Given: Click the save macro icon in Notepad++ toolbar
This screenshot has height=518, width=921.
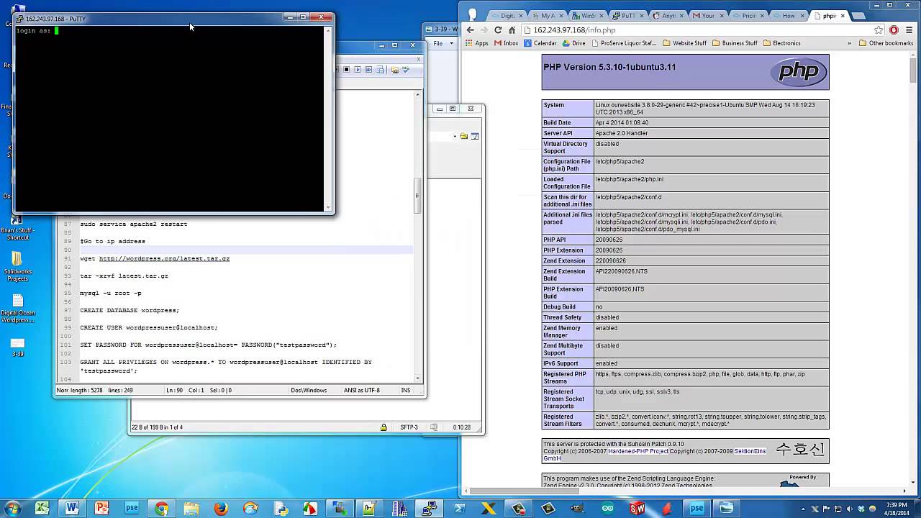Looking at the screenshot, I should point(379,70).
